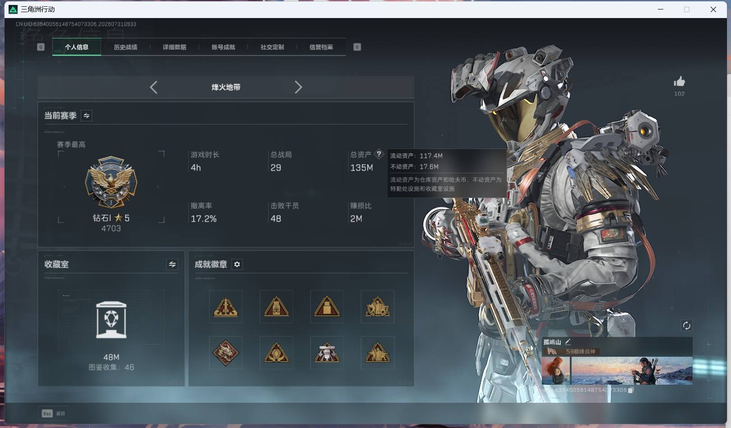Click the 赛季最高 label
The width and height of the screenshot is (731, 428).
(x=71, y=144)
